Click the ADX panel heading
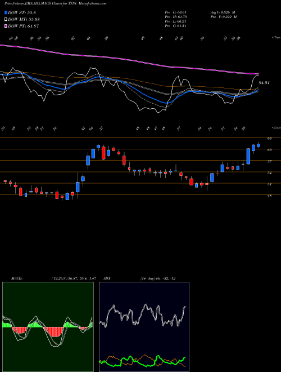281x372 pixels. pyautogui.click(x=107, y=278)
